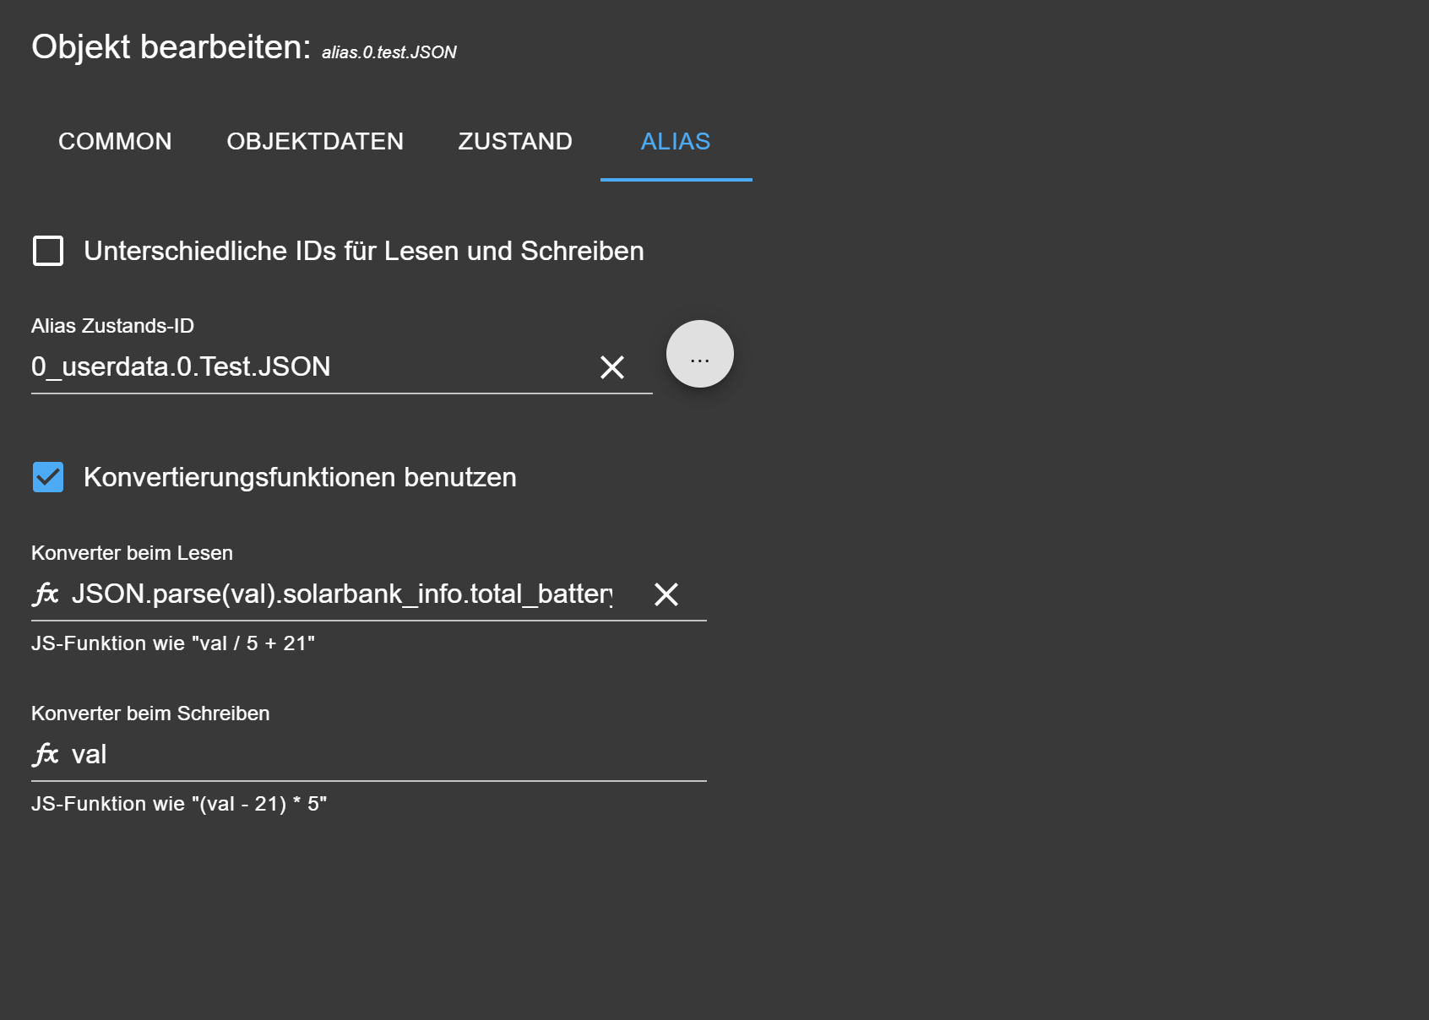This screenshot has width=1429, height=1020.
Task: Click the label text 'Konvertierungsfunktionen benutzen'
Action: (x=300, y=477)
